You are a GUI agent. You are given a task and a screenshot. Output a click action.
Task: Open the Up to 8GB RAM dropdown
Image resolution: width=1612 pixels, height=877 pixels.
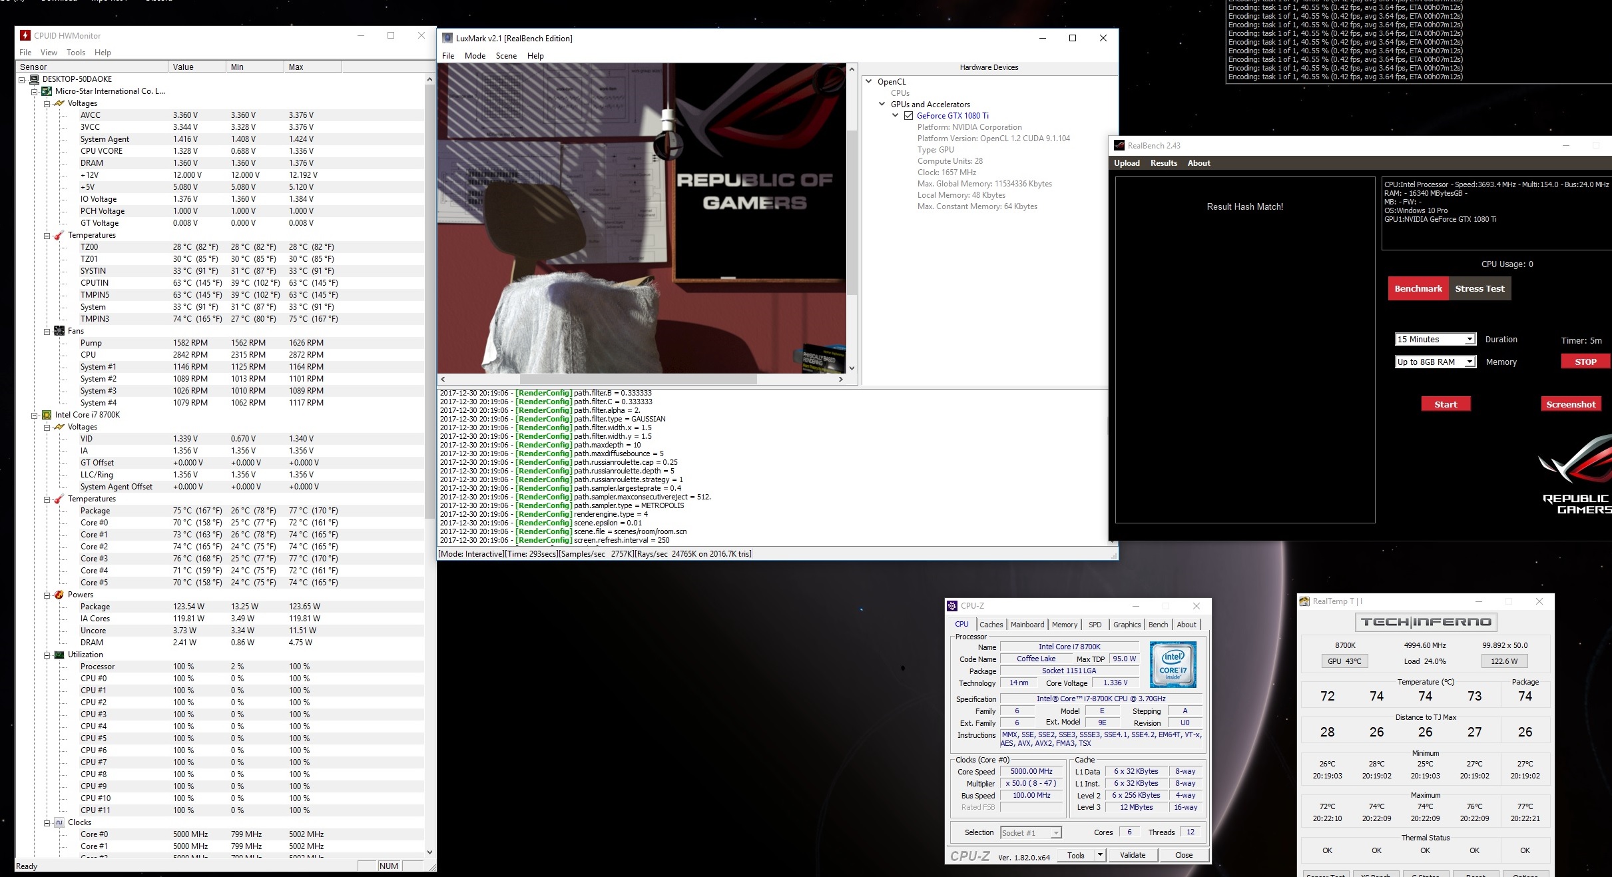[1469, 362]
